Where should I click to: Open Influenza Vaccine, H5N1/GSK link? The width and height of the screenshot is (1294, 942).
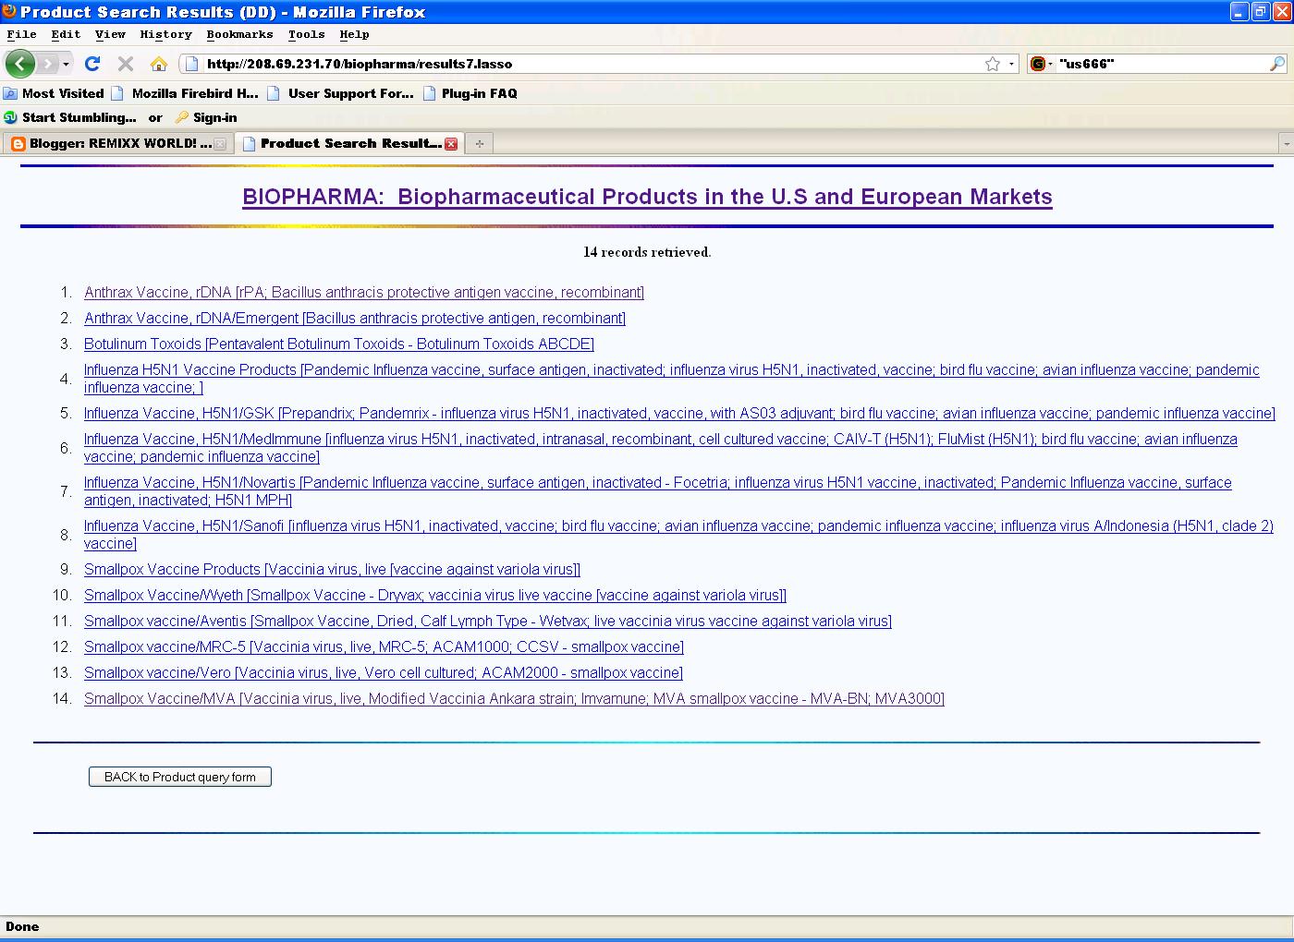point(679,413)
